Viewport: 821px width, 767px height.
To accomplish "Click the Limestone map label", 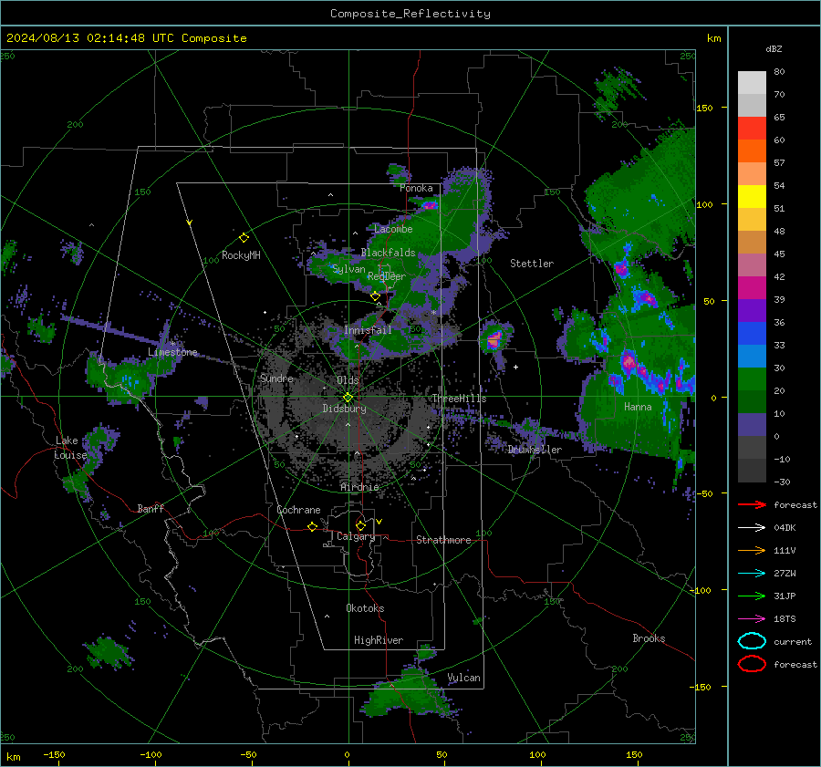I will pyautogui.click(x=172, y=352).
